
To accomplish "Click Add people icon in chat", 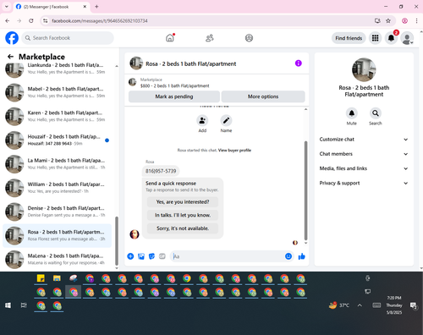I will (x=202, y=121).
